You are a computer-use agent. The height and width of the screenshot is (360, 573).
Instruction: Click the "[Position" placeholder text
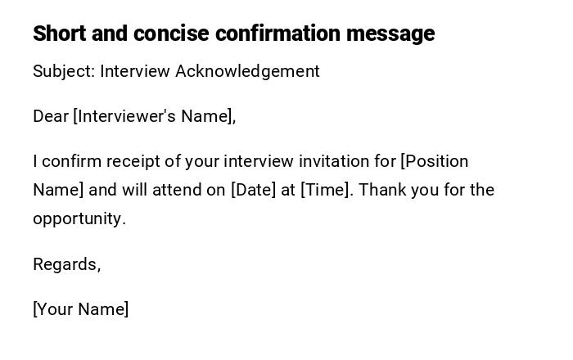pyautogui.click(x=434, y=161)
